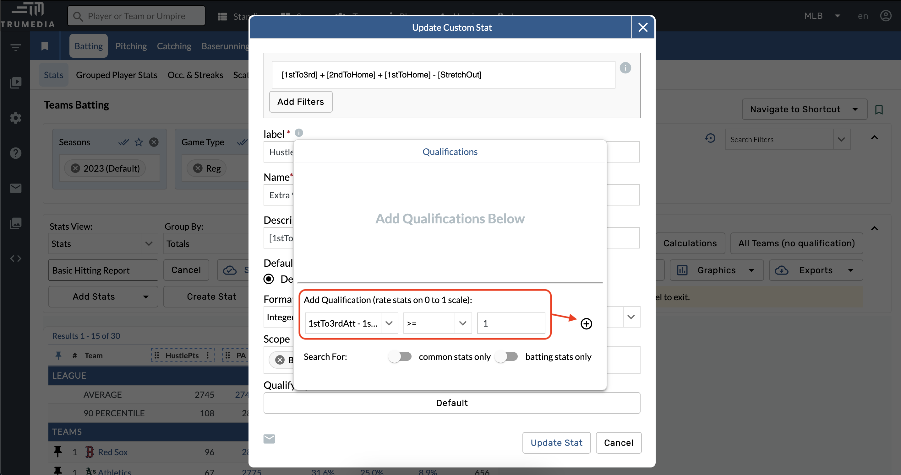Open Grouped Player Stats tab

(x=117, y=75)
